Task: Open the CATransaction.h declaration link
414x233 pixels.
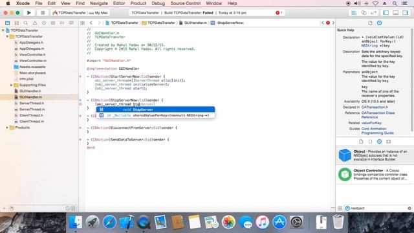Action: pyautogui.click(x=375, y=107)
